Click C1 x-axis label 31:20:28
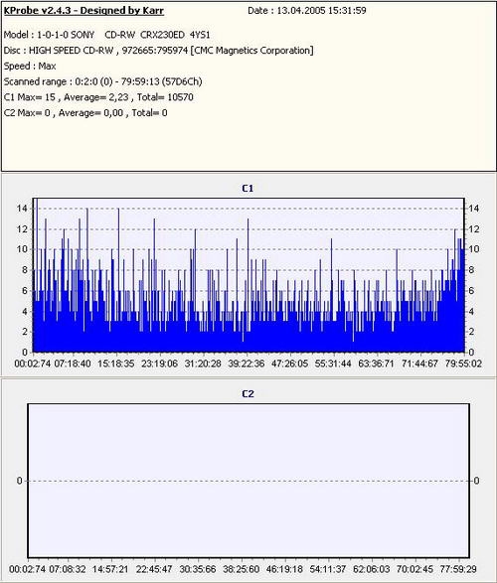This screenshot has width=497, height=583. [203, 364]
